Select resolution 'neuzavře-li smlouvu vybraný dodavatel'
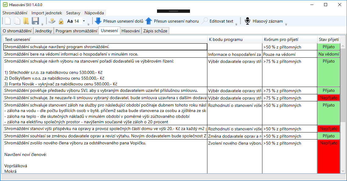Screen dimensions: 347x181 105,98
